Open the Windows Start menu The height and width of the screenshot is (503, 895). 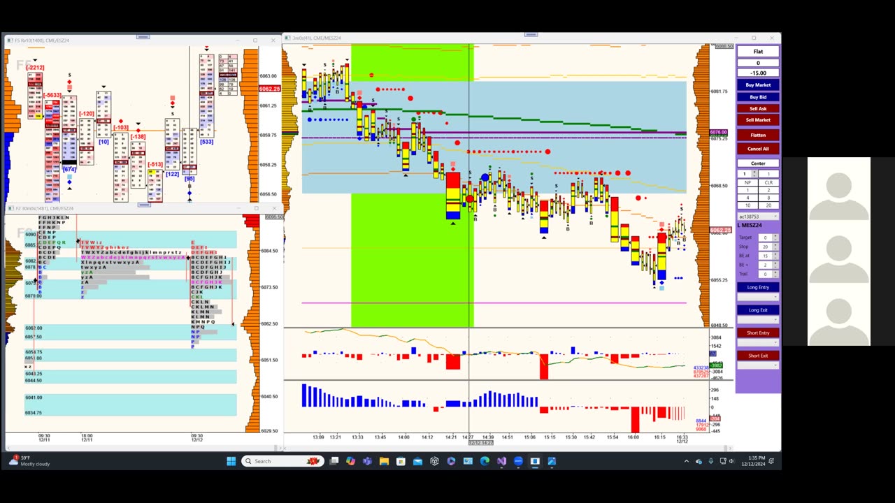[x=231, y=461]
